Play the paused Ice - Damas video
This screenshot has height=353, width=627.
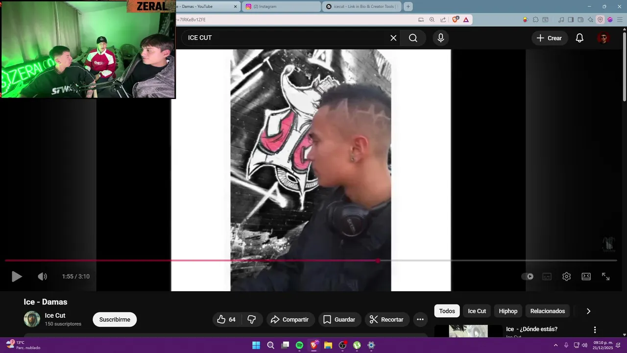[x=17, y=277]
